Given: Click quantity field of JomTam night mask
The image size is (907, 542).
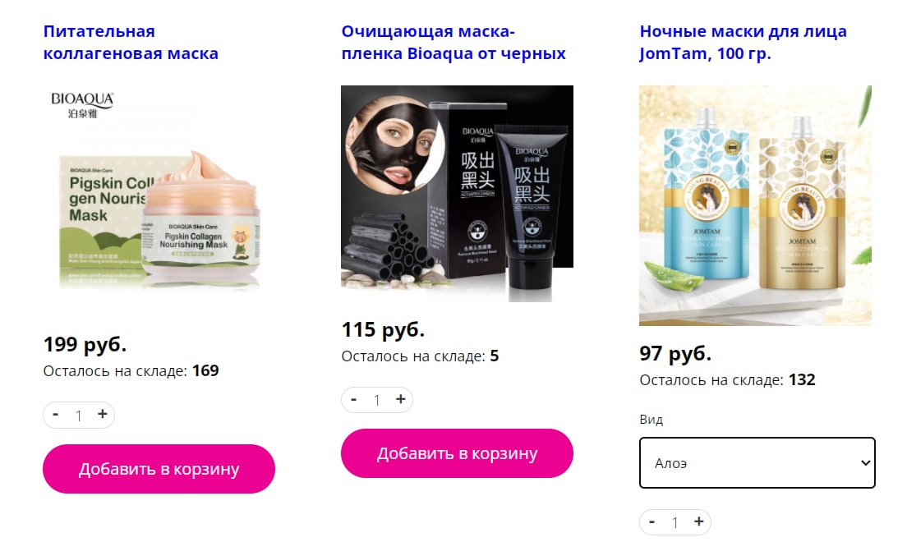Looking at the screenshot, I should pyautogui.click(x=675, y=523).
